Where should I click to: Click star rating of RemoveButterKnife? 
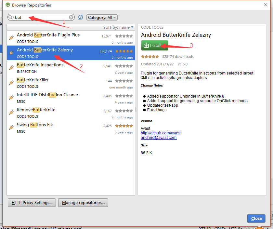tap(124, 111)
